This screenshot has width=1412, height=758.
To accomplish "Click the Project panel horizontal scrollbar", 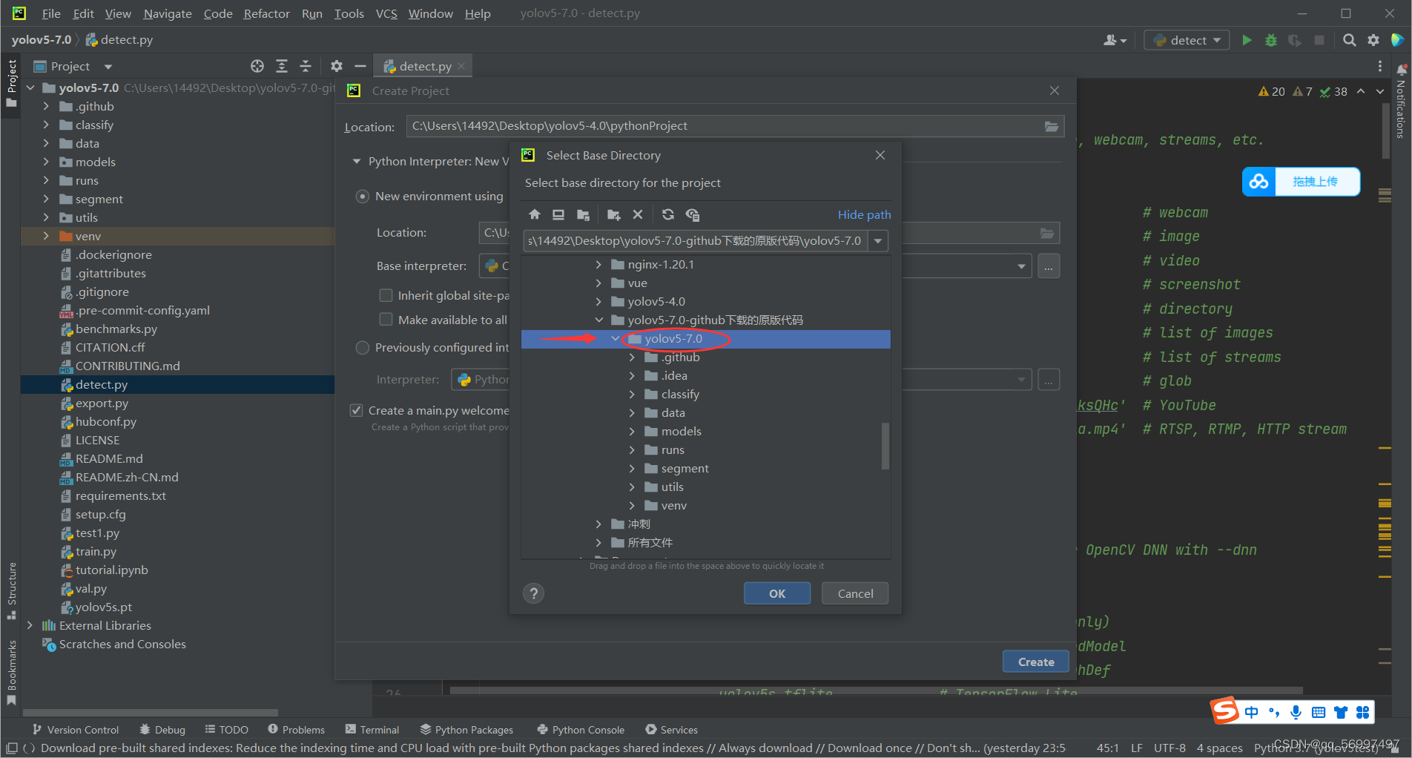I will (x=151, y=713).
